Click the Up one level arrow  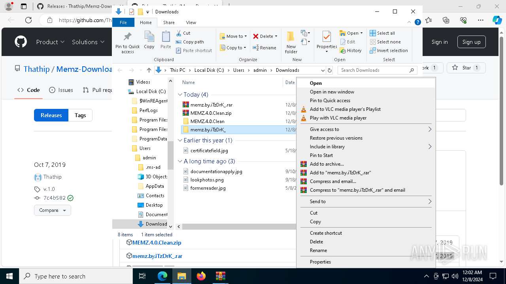[x=149, y=70]
